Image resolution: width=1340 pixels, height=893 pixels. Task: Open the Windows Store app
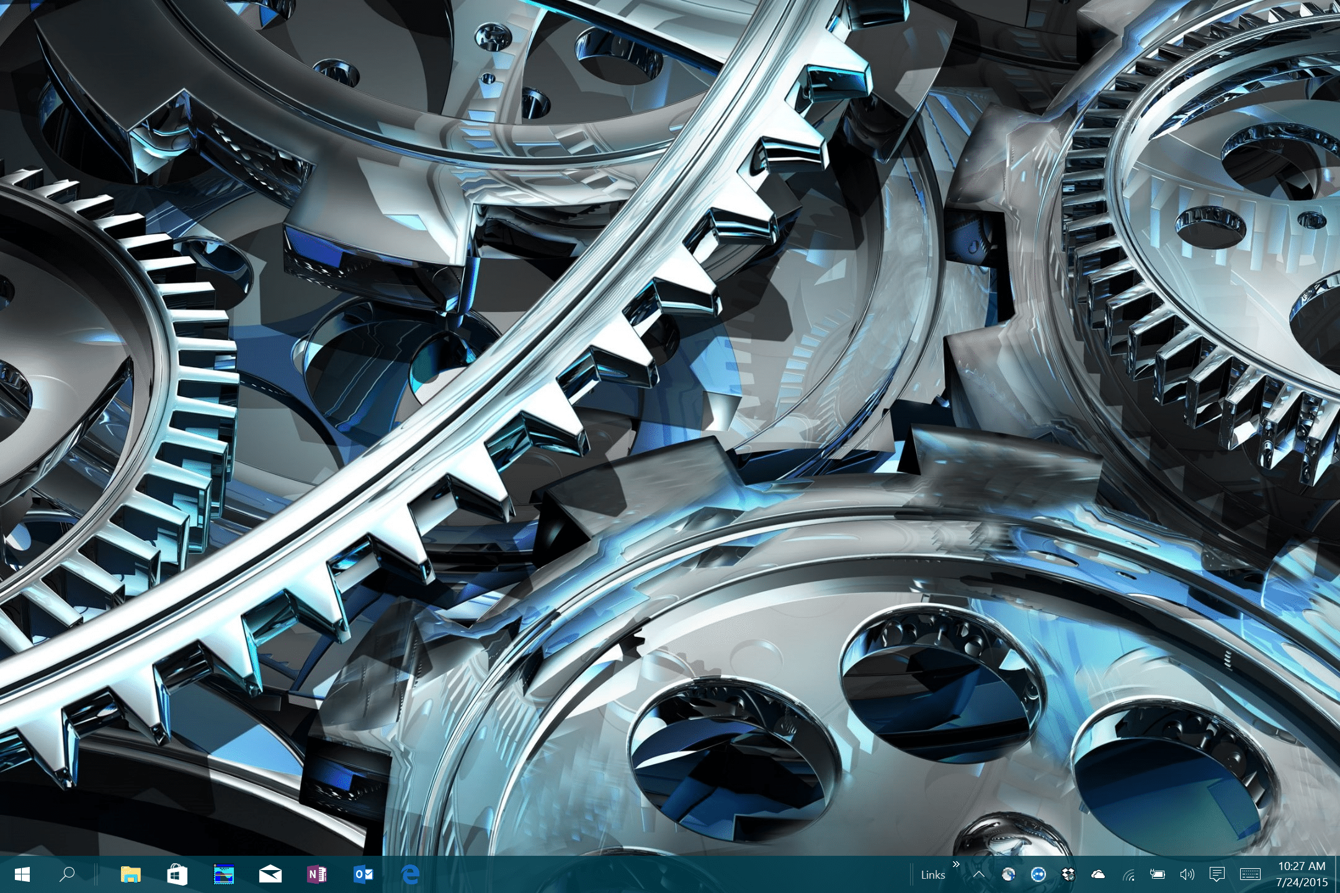click(x=177, y=874)
